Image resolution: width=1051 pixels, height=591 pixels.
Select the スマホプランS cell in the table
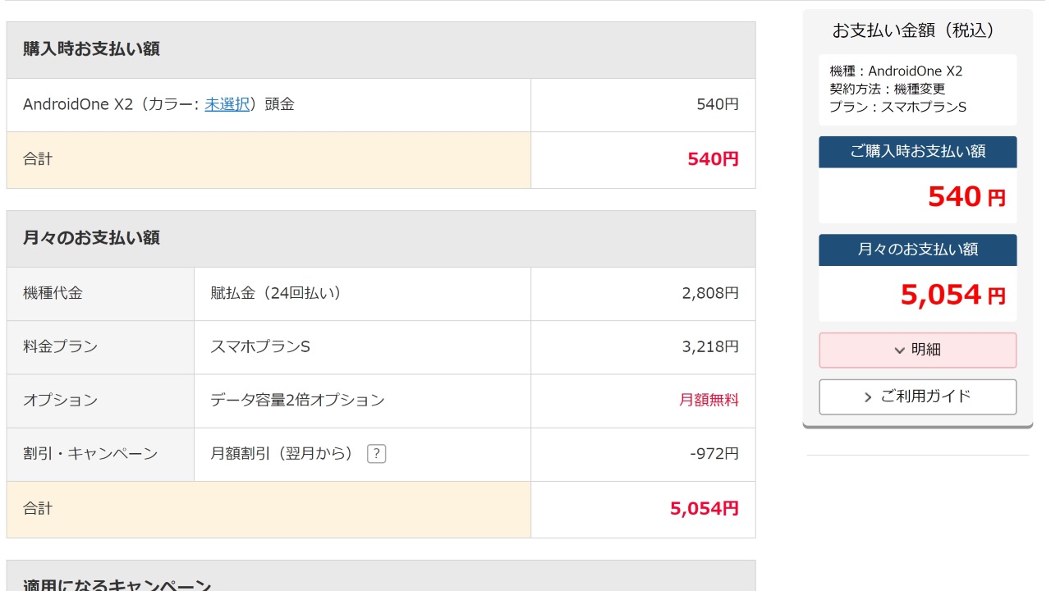click(260, 346)
